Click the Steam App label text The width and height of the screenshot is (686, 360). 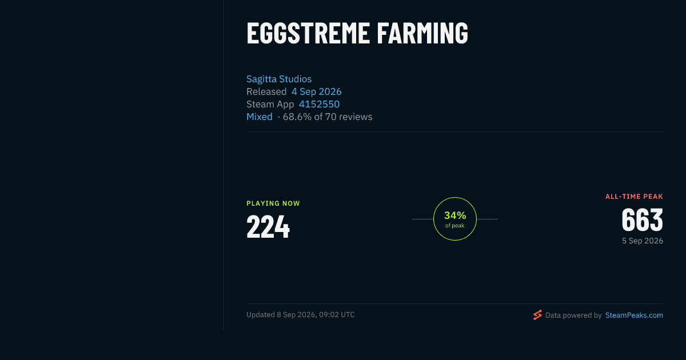pos(270,104)
